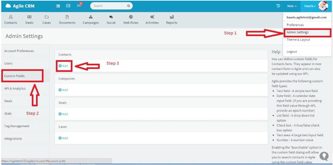Image resolution: width=333 pixels, height=165 pixels.
Task: Click the haaris.agiletest@gmail.com email text
Action: click(306, 17)
